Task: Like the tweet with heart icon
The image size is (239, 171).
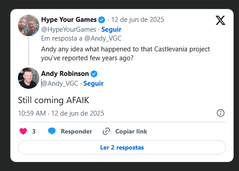Action: tap(23, 131)
